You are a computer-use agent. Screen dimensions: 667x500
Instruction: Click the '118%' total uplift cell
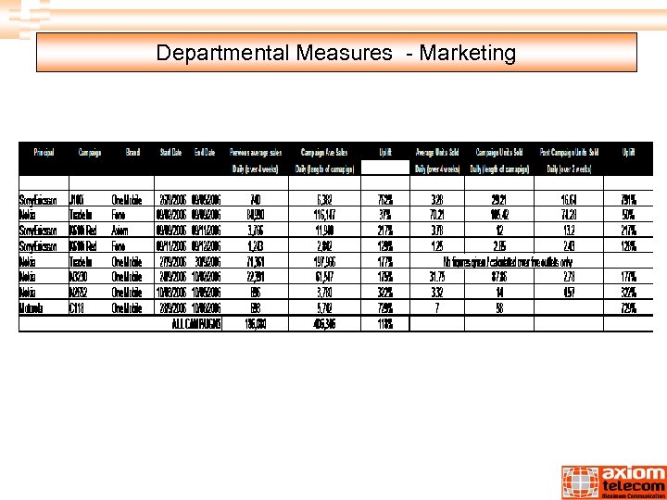(x=385, y=324)
